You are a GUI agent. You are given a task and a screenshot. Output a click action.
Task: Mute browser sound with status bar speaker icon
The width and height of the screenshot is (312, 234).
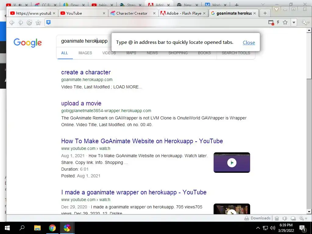285,218
